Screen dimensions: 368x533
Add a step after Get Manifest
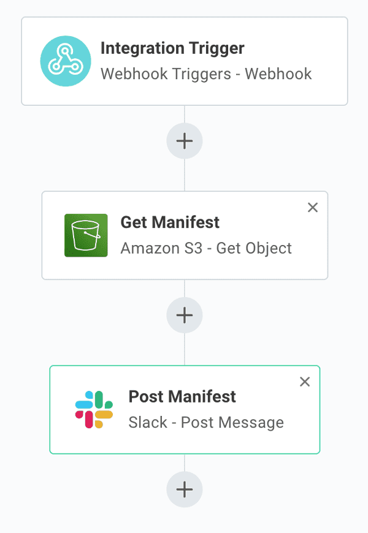[x=184, y=315]
